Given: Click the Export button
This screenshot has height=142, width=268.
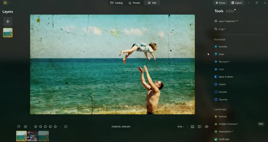Looking at the screenshot, I should click(x=236, y=3).
